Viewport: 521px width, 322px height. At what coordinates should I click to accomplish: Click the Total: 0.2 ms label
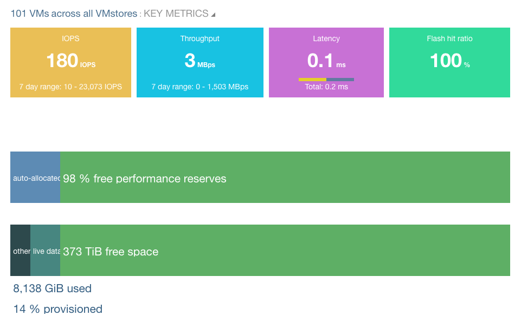coord(326,86)
